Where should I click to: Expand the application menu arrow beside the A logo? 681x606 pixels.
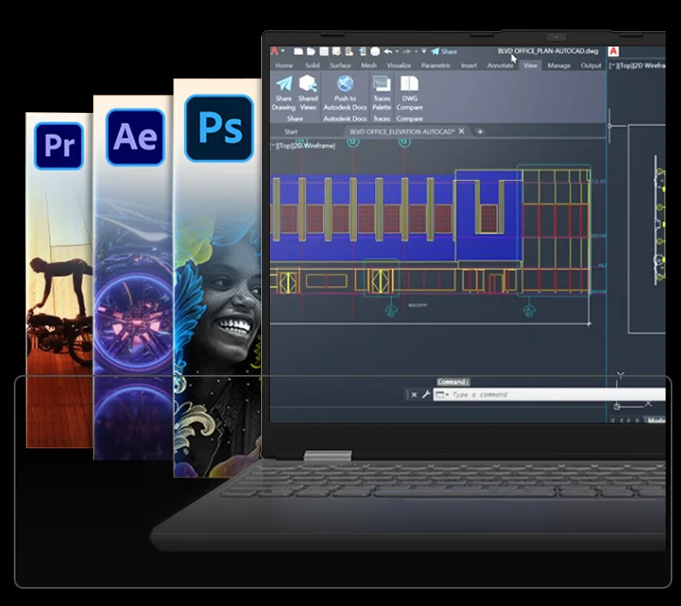pyautogui.click(x=283, y=51)
